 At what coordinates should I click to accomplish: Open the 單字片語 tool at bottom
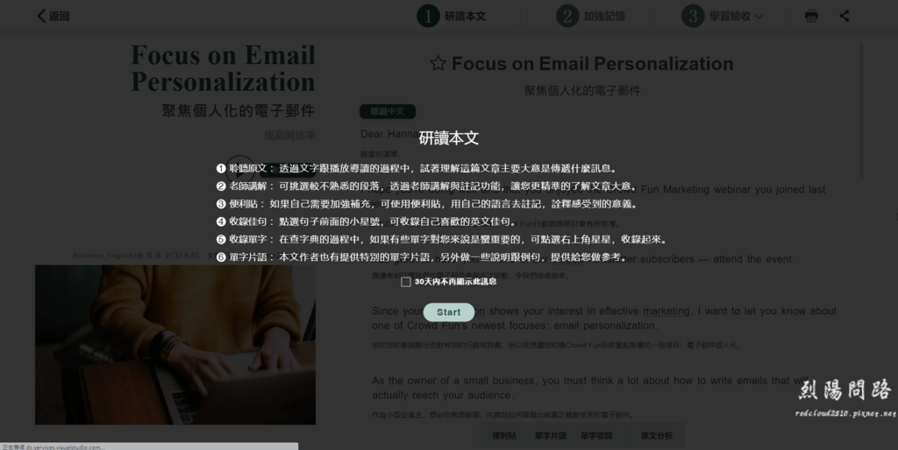tap(551, 436)
